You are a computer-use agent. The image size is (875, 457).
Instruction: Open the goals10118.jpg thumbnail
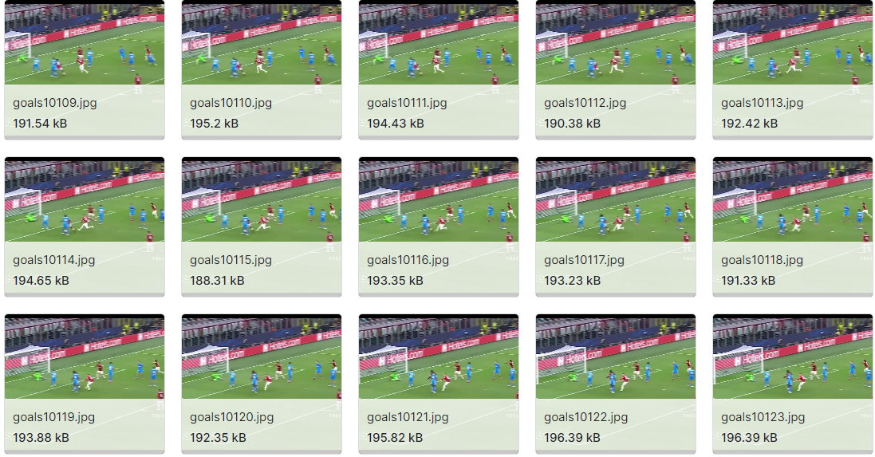[792, 199]
